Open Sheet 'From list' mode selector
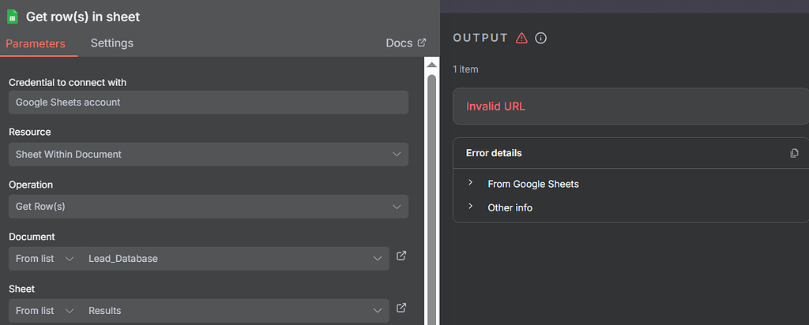 pos(44,311)
